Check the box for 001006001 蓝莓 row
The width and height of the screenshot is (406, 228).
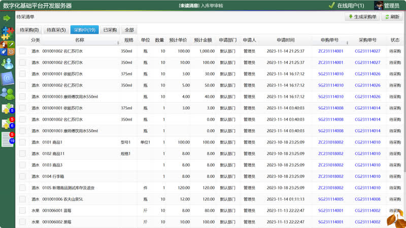click(x=22, y=211)
